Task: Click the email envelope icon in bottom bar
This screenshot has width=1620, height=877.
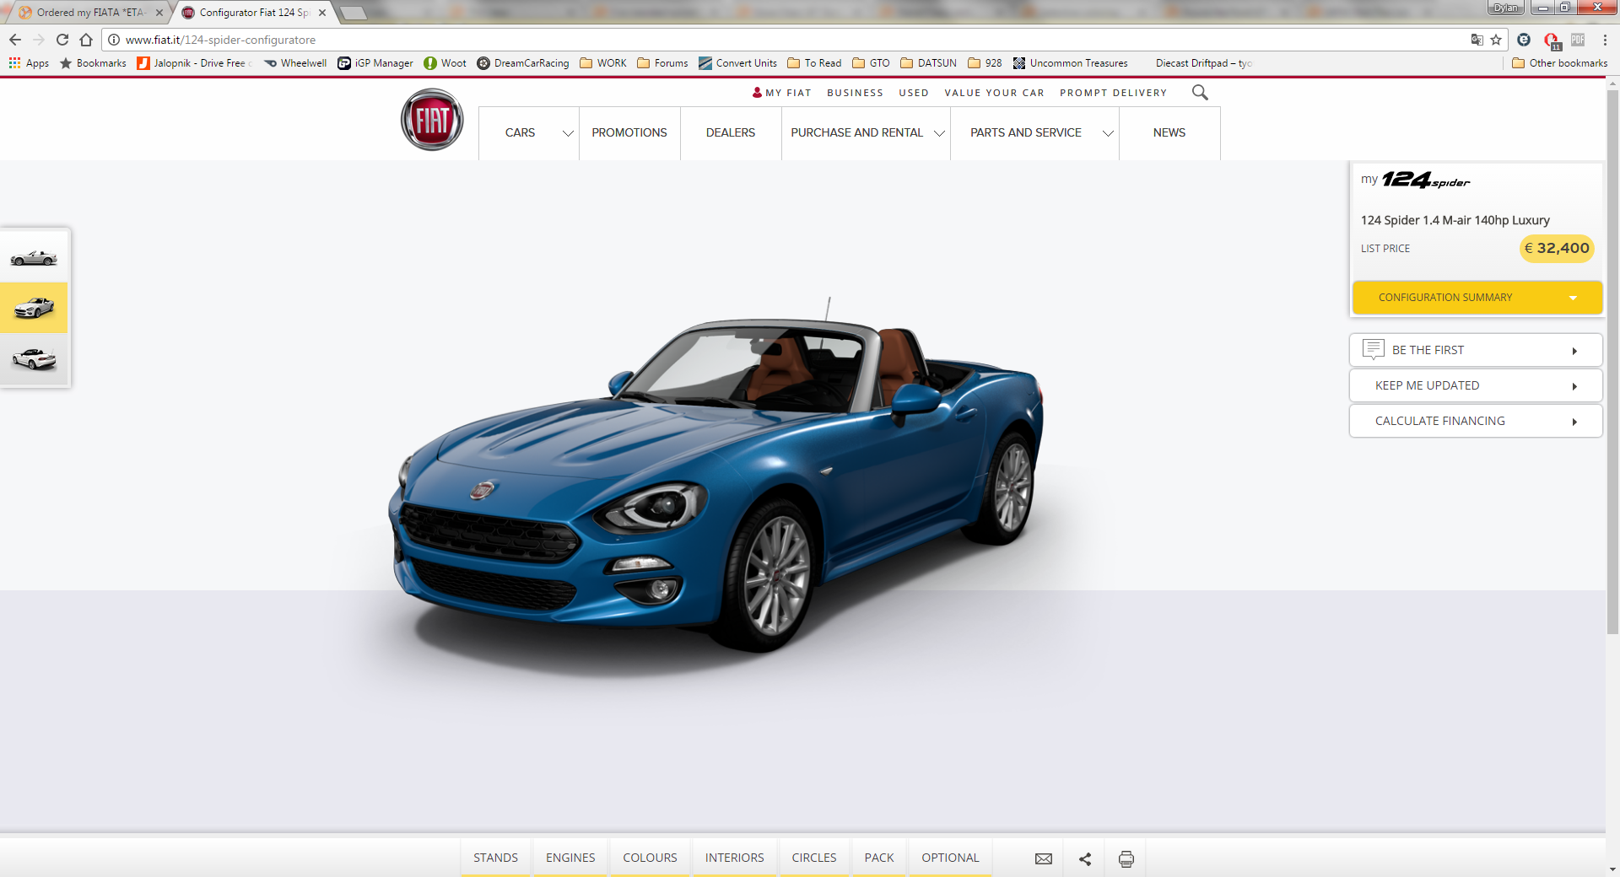Action: [1044, 858]
